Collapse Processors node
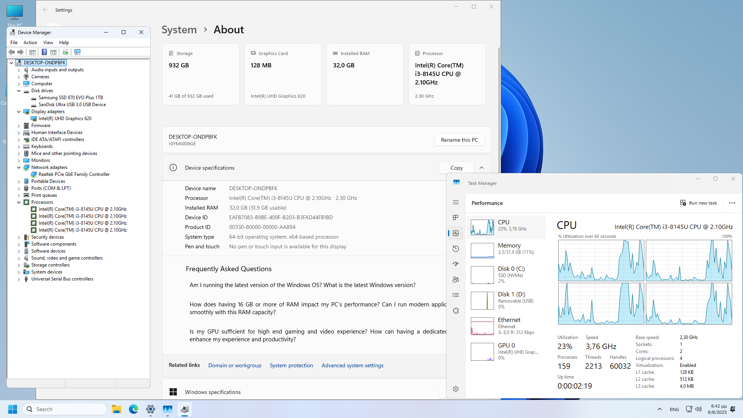Image resolution: width=743 pixels, height=418 pixels. click(x=19, y=202)
